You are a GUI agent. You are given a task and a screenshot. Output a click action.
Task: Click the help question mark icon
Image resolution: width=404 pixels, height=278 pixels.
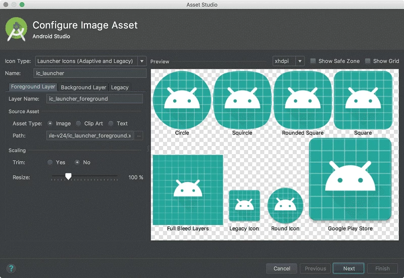click(11, 268)
